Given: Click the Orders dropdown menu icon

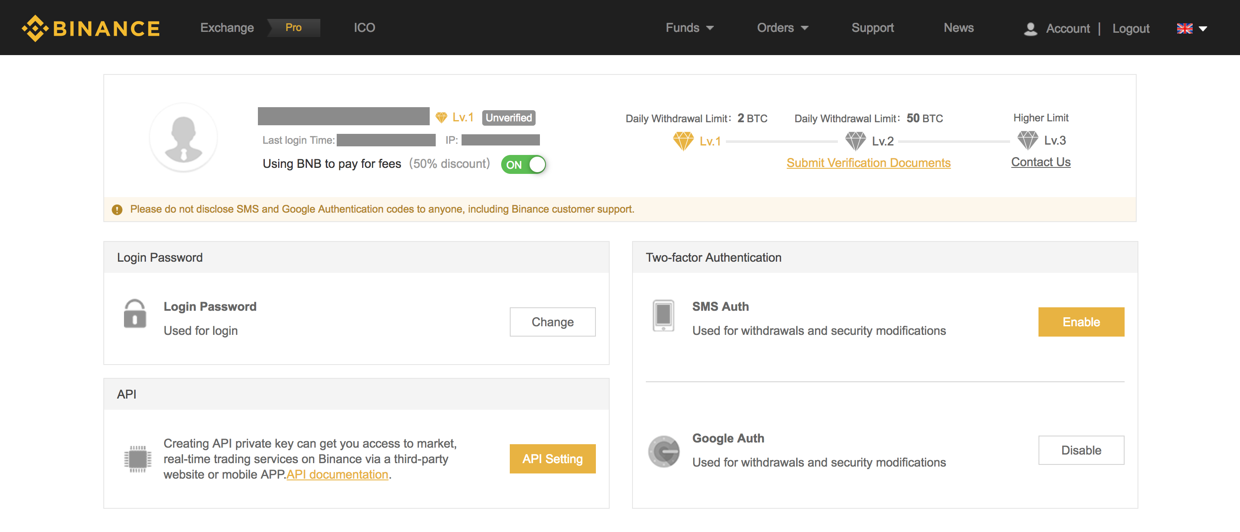Looking at the screenshot, I should 805,28.
